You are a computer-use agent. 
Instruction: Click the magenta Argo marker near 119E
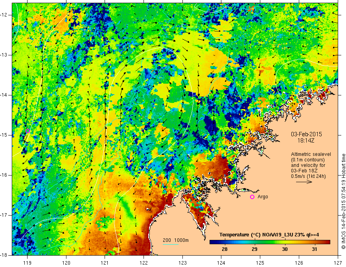tap(28, 131)
